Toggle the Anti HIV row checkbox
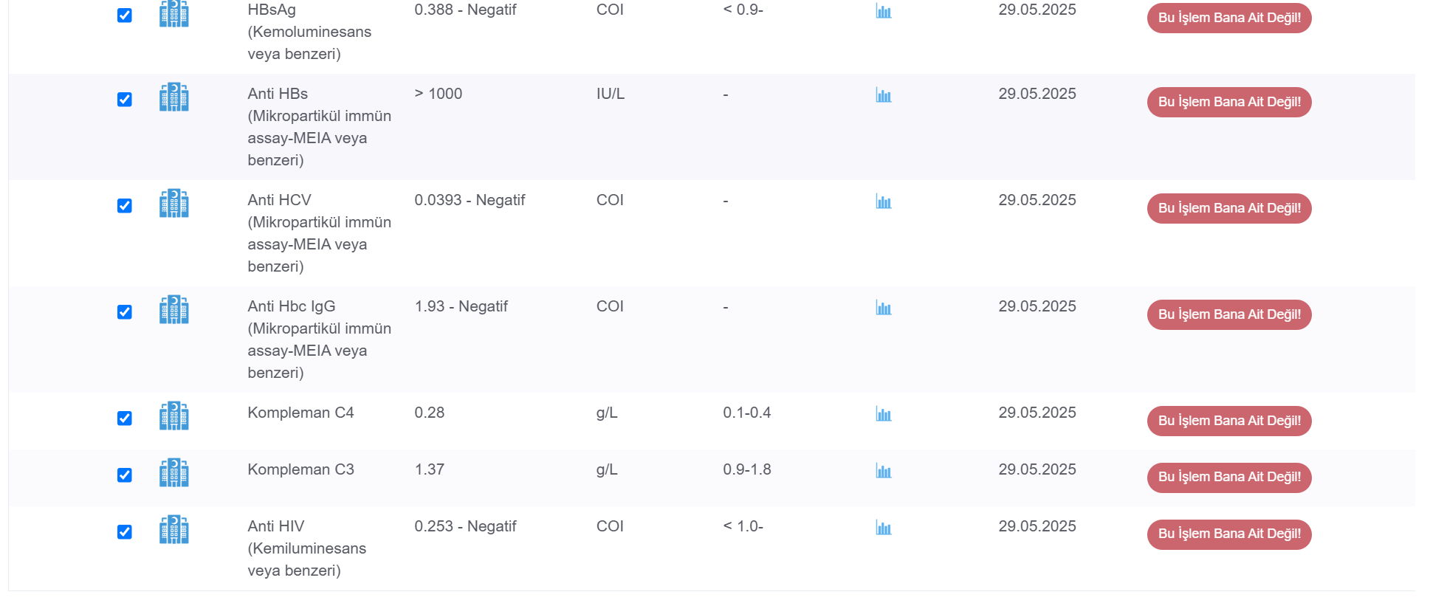 click(125, 532)
